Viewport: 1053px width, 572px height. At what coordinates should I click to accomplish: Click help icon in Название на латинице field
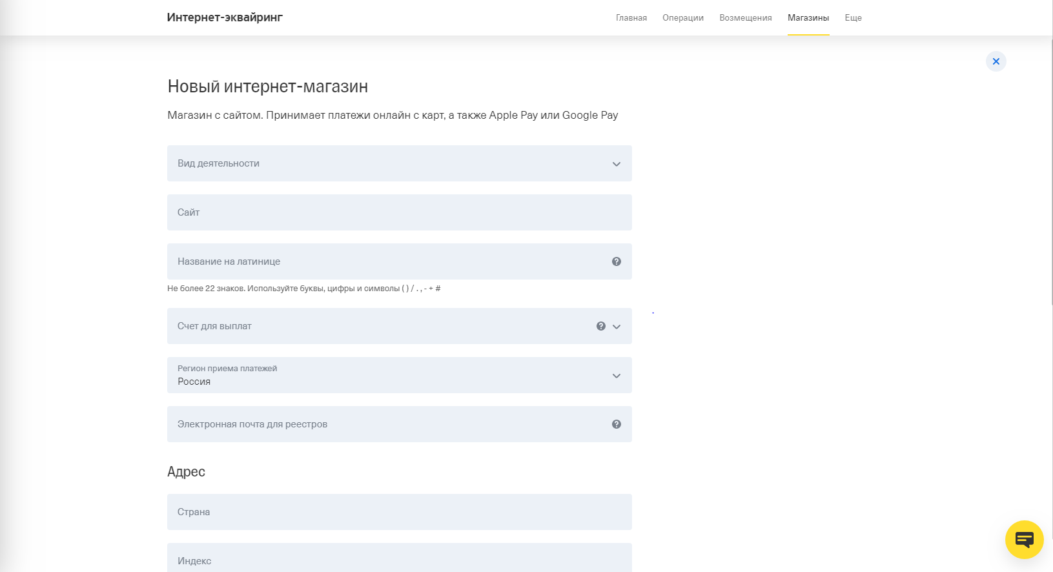pyautogui.click(x=616, y=261)
